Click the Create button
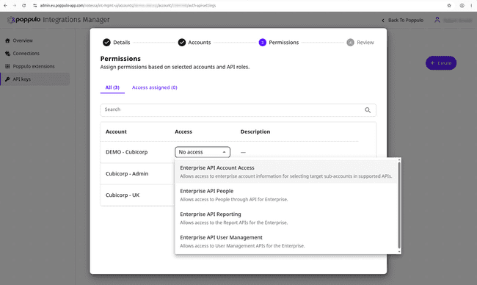 tap(441, 63)
